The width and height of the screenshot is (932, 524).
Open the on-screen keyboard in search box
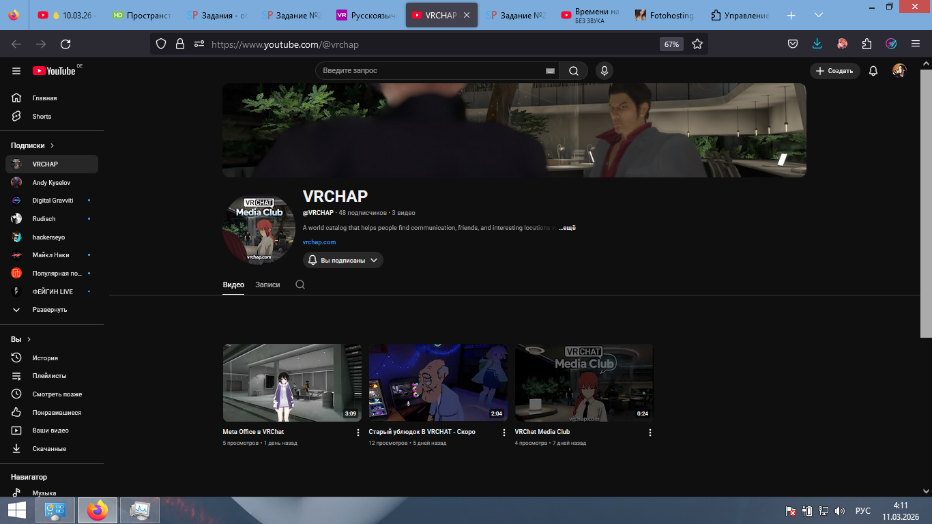550,71
